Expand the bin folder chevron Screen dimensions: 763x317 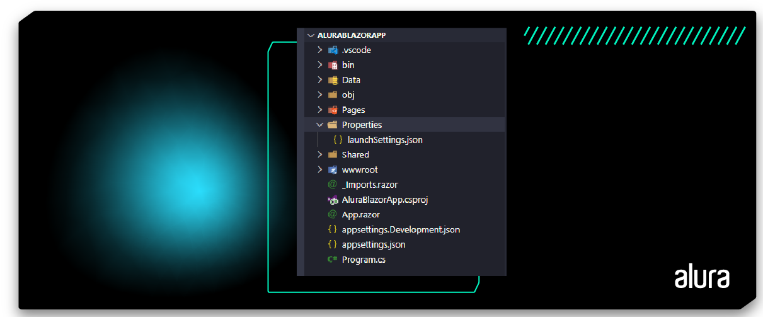[320, 65]
